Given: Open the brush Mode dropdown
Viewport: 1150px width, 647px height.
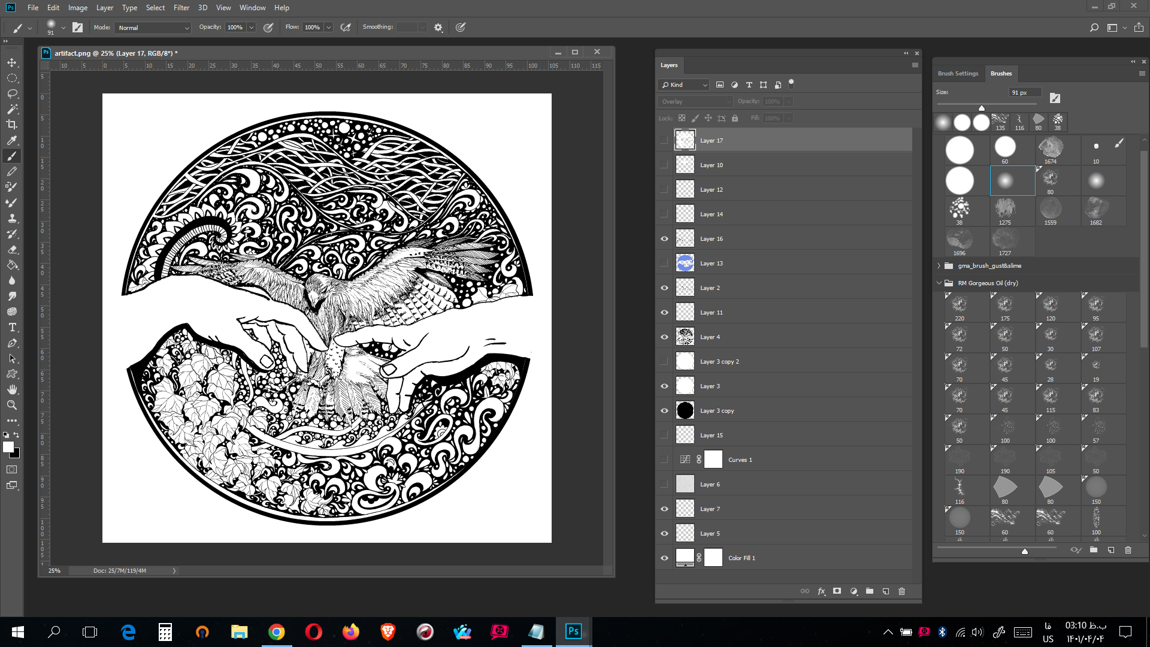Looking at the screenshot, I should pyautogui.click(x=153, y=28).
